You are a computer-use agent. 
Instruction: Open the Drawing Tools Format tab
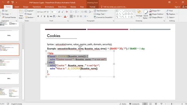(x=92, y=7)
